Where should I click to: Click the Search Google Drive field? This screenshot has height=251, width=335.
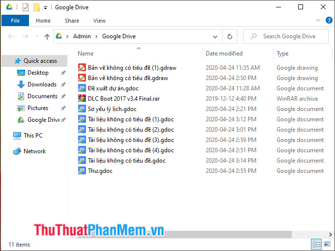point(286,36)
